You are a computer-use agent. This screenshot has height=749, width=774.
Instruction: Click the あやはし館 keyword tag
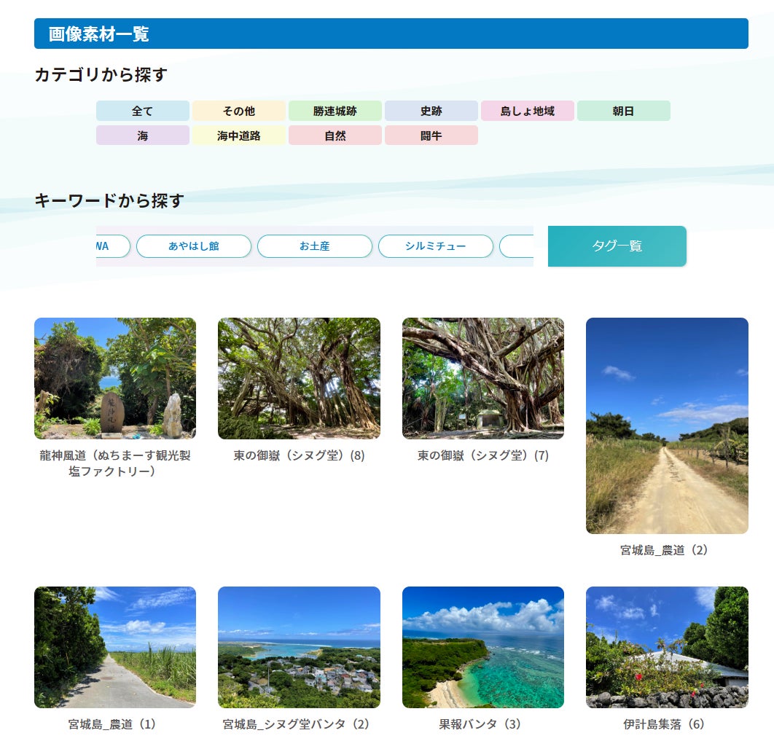tap(193, 246)
